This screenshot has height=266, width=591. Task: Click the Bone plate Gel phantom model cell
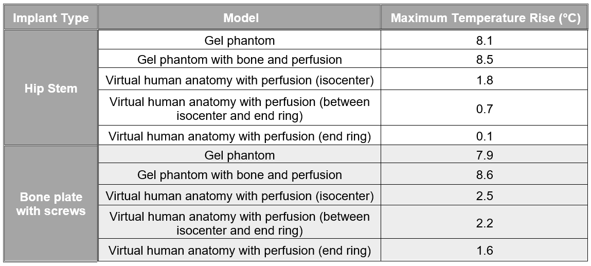pos(240,155)
